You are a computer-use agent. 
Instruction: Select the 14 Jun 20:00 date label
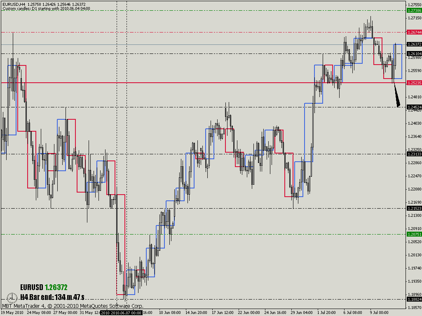coord(196,313)
